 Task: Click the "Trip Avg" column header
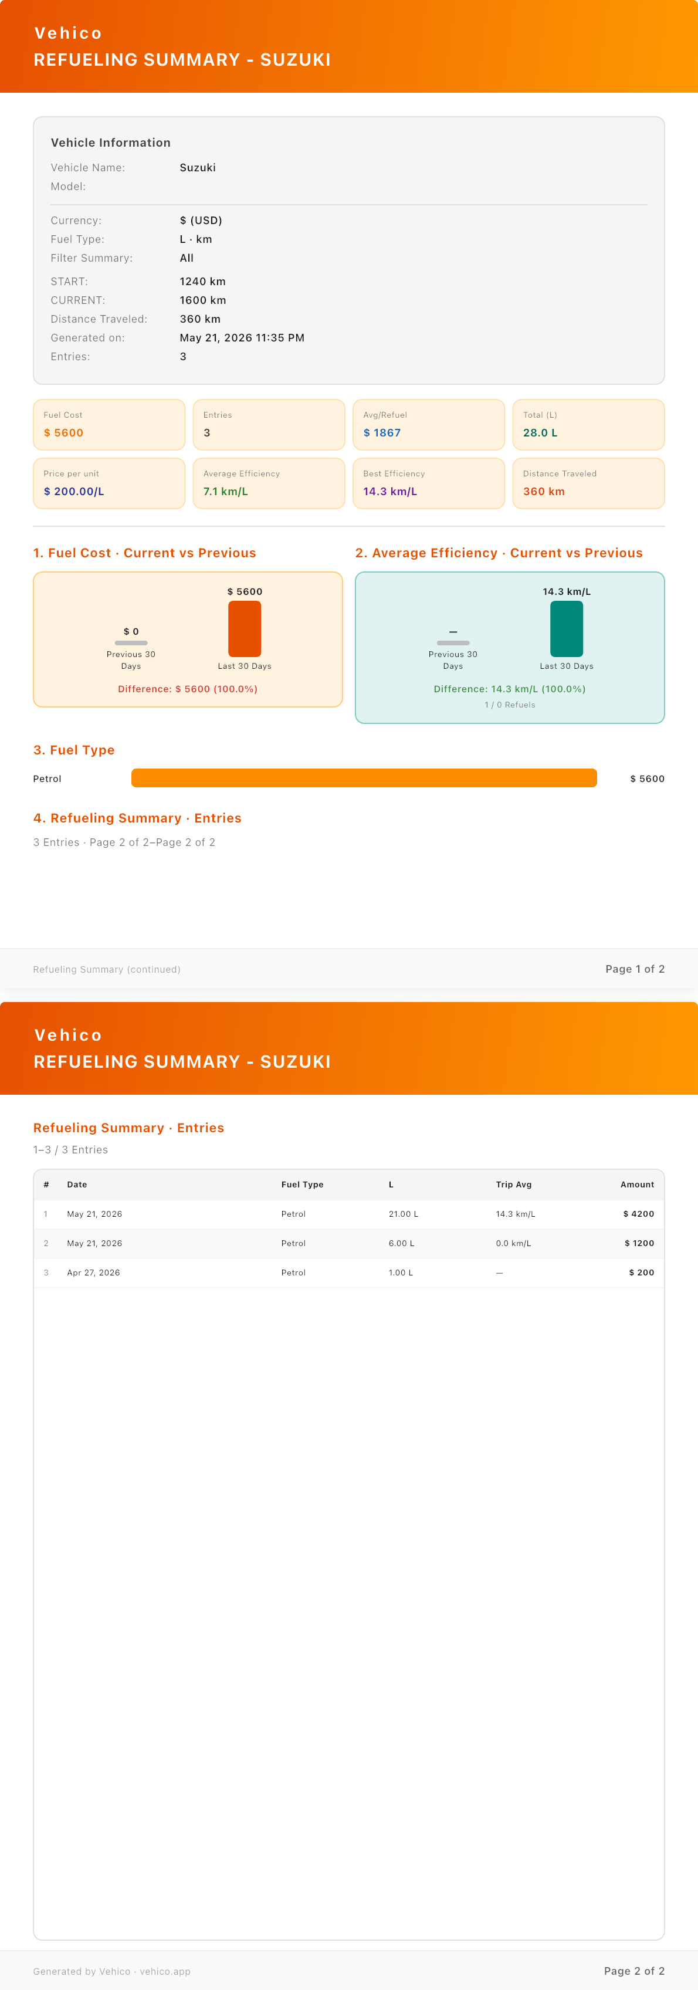(x=513, y=1184)
